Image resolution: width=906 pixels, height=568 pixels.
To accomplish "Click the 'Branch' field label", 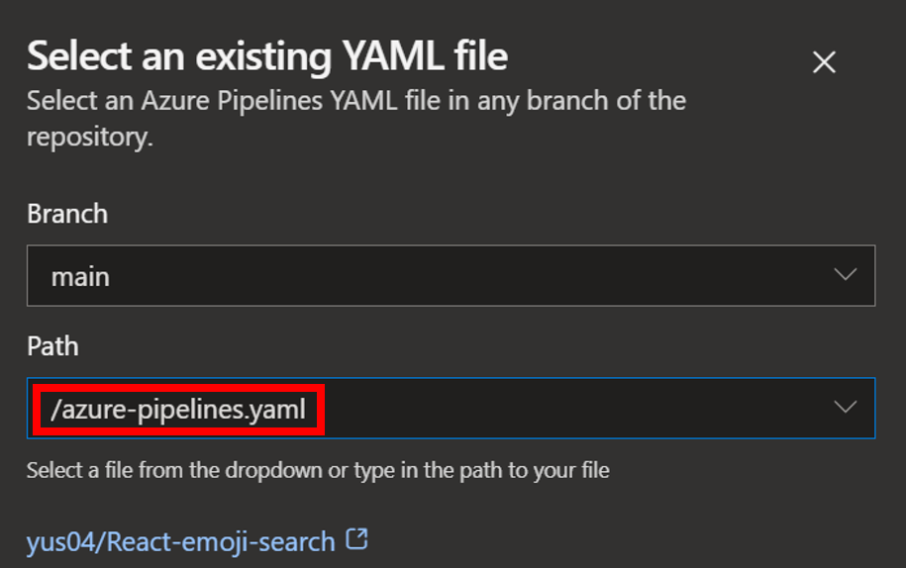I will click(67, 214).
